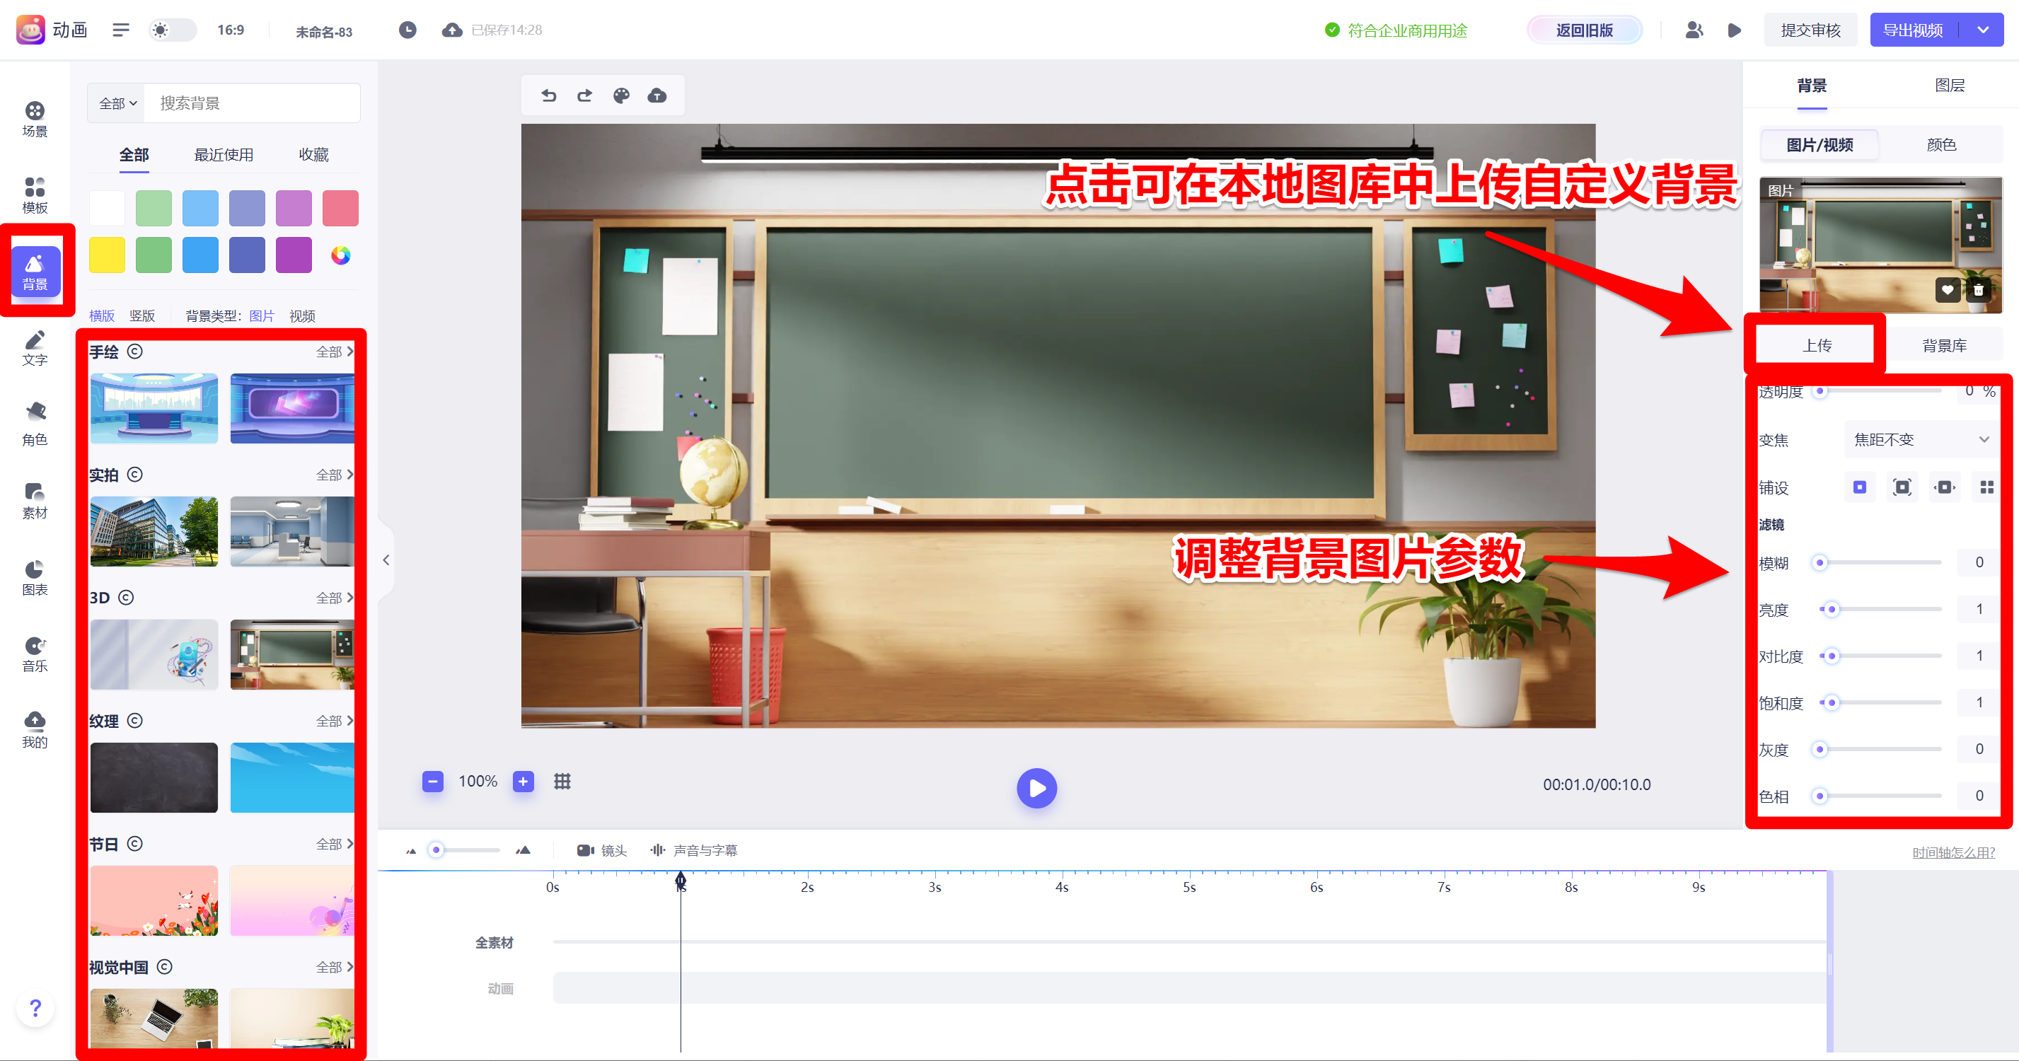Screen dimensions: 2019x1061
Task: Open the 变焦 焦距不变 dropdown
Action: (1921, 439)
